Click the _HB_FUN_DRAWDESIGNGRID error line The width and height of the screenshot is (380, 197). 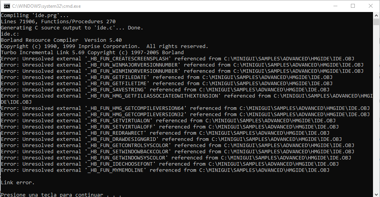coord(171,139)
